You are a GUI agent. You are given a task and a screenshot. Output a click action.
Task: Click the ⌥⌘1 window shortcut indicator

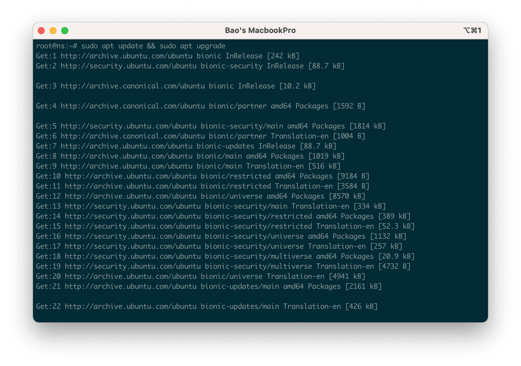click(472, 30)
